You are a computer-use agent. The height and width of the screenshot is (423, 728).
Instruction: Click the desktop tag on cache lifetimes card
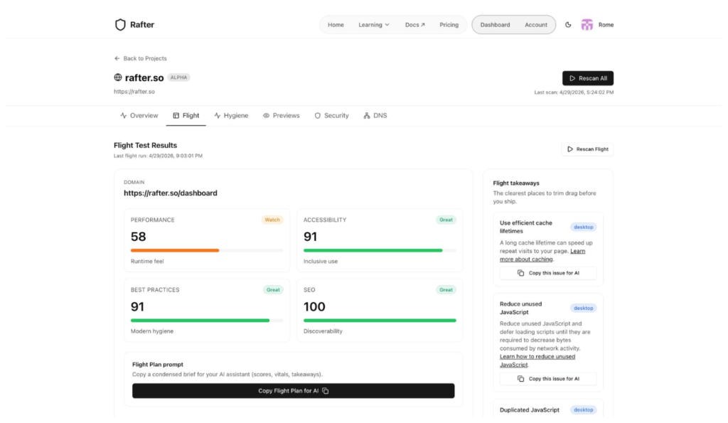583,227
